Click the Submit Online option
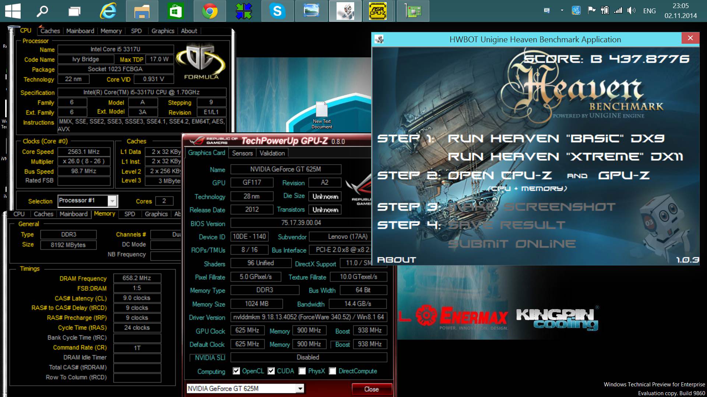This screenshot has height=397, width=707. 512,244
